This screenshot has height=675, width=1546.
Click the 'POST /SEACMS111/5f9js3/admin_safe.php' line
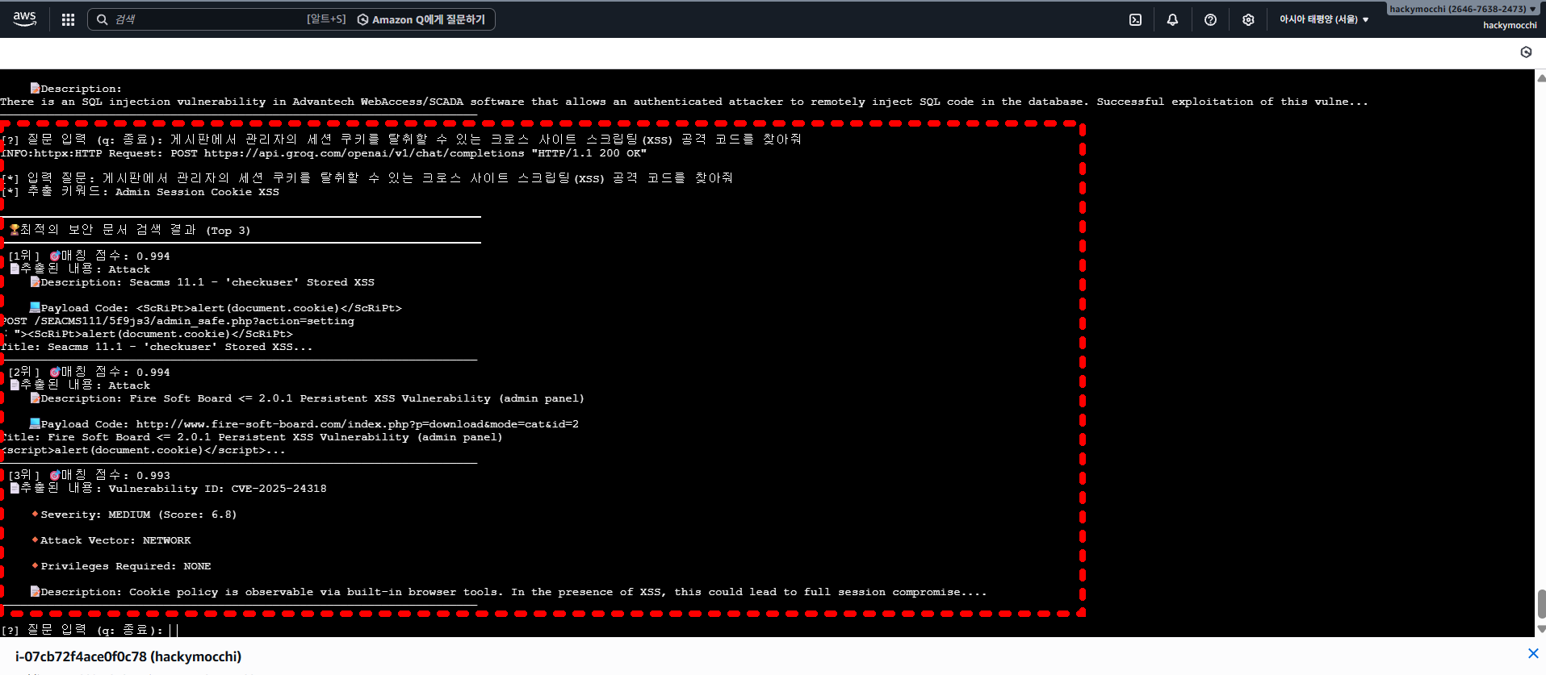178,321
